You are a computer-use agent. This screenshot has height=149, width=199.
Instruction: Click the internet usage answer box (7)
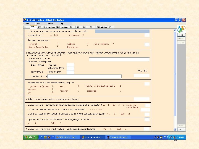[147, 119]
